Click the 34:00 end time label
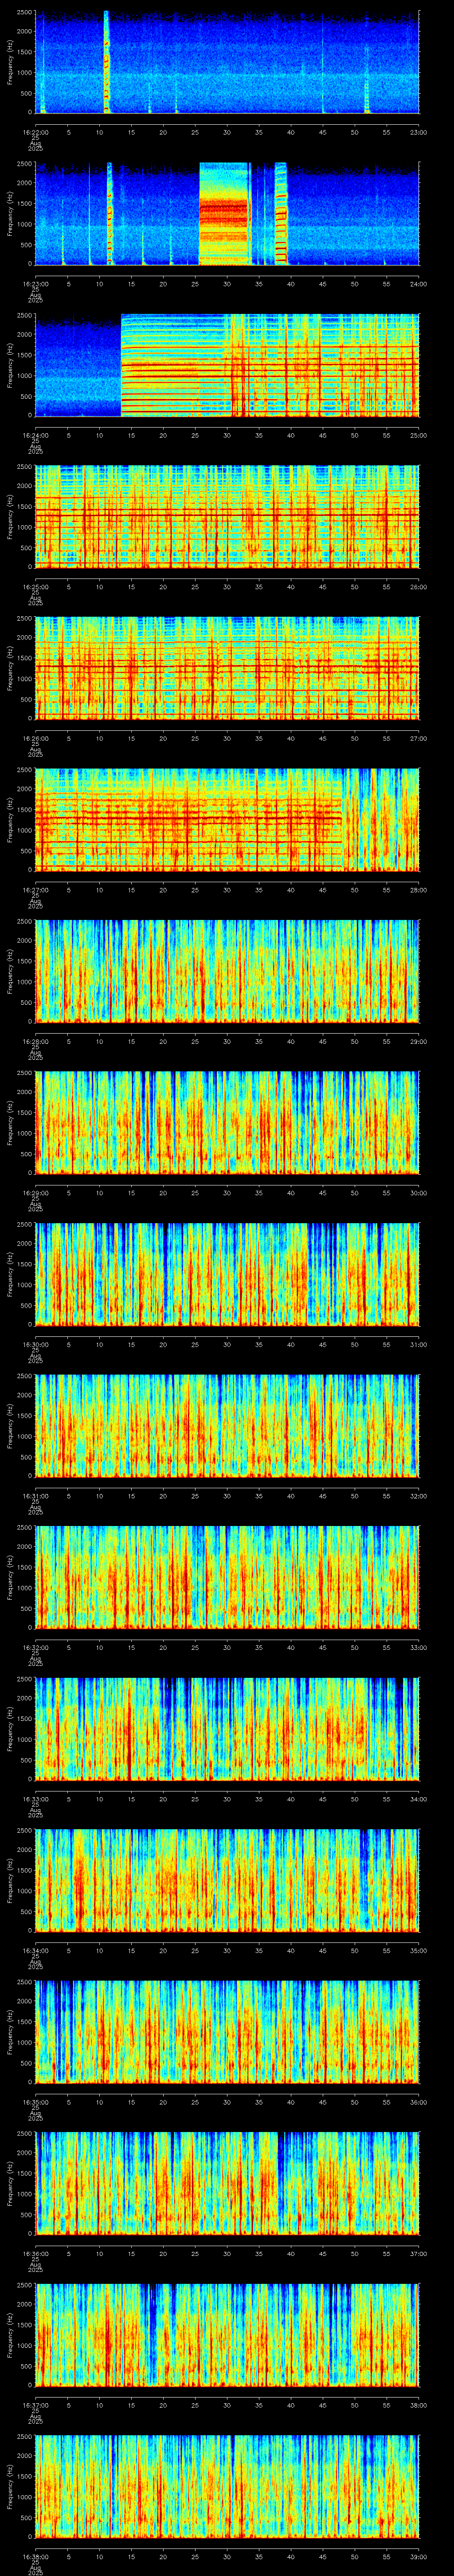 (418, 1798)
